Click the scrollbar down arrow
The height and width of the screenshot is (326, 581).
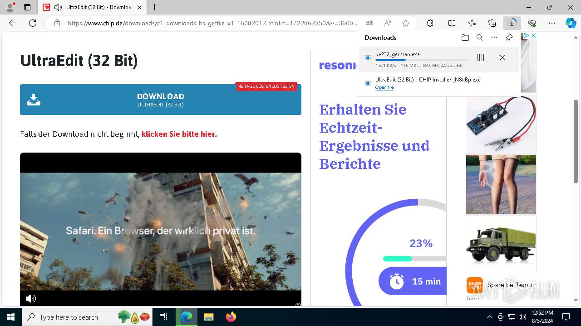click(x=576, y=300)
